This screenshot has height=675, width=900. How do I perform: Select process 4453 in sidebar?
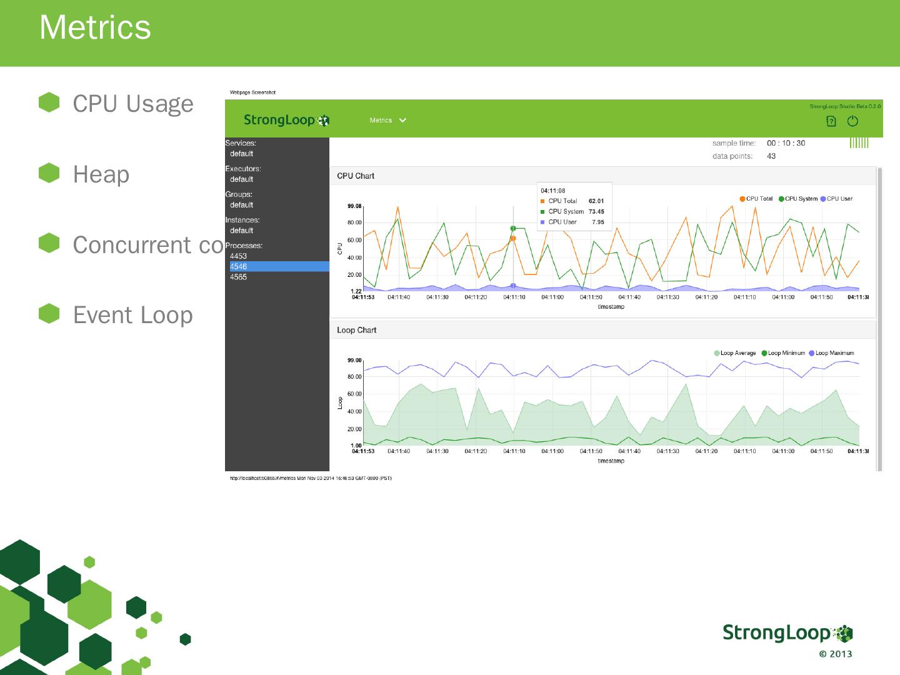[238, 256]
